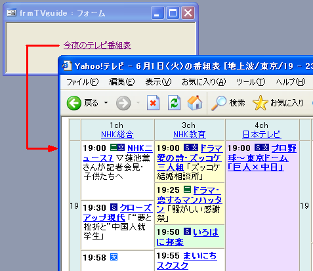Click the 3ch column header text
This screenshot has height=271, width=313.
click(188, 125)
